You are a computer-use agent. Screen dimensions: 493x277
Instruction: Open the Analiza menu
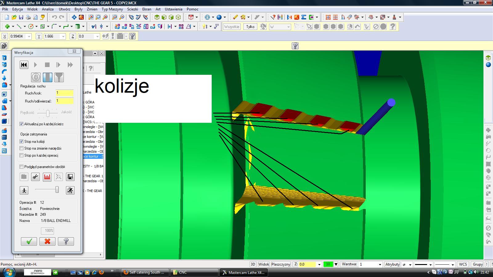pos(48,9)
